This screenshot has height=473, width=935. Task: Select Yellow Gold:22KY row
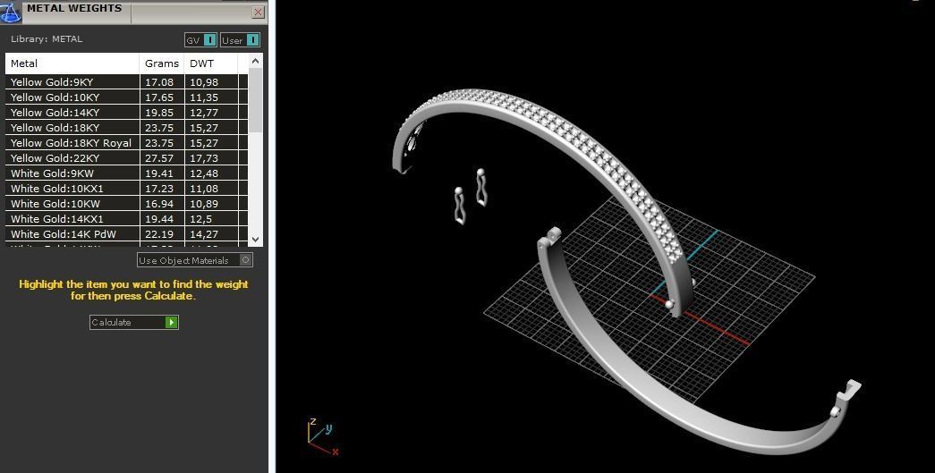pyautogui.click(x=126, y=158)
